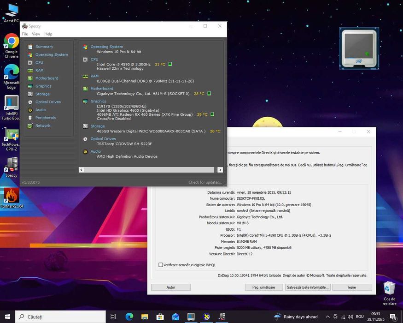Open Microsoft Edge from the taskbar

click(x=129, y=317)
